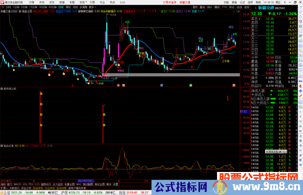Expand 粘合必涨 sub-chart indicator menu
This screenshot has height=195, width=303.
pyautogui.click(x=2, y=146)
